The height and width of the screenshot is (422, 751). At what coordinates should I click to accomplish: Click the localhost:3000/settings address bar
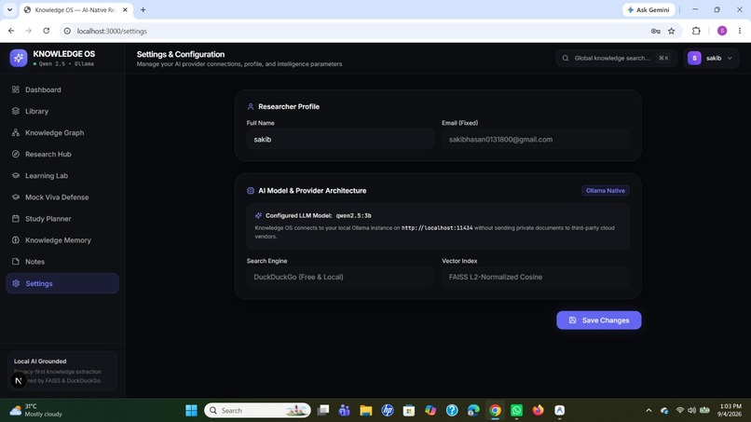112,31
